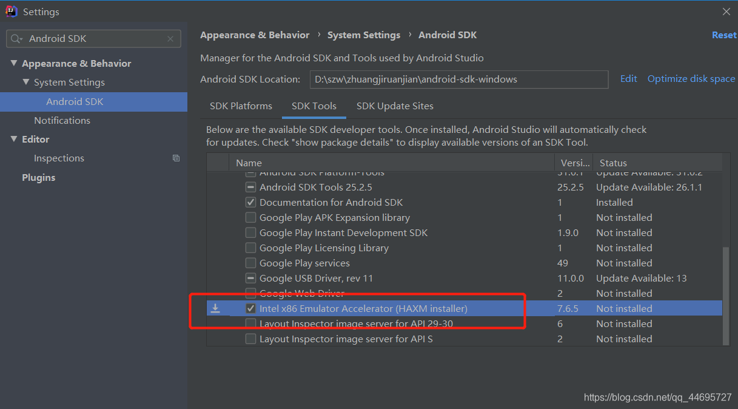Toggle the Android SDK Tools 25.2.5 checkbox
Screen dimensions: 738x409
tap(250, 188)
